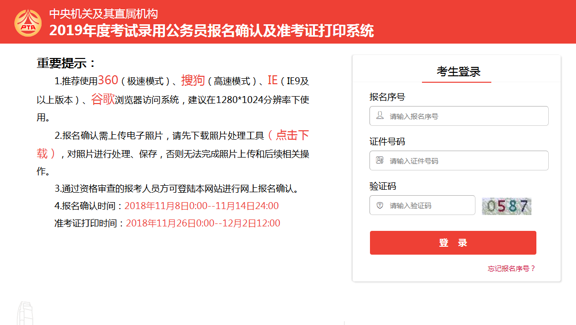Click the red 360 browser text
Viewport: 576px width, 325px height.
[108, 80]
